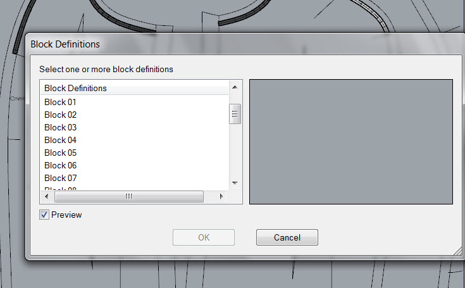The image size is (465, 288).
Task: Click the horizontal scrollbar thumb
Action: (129, 196)
